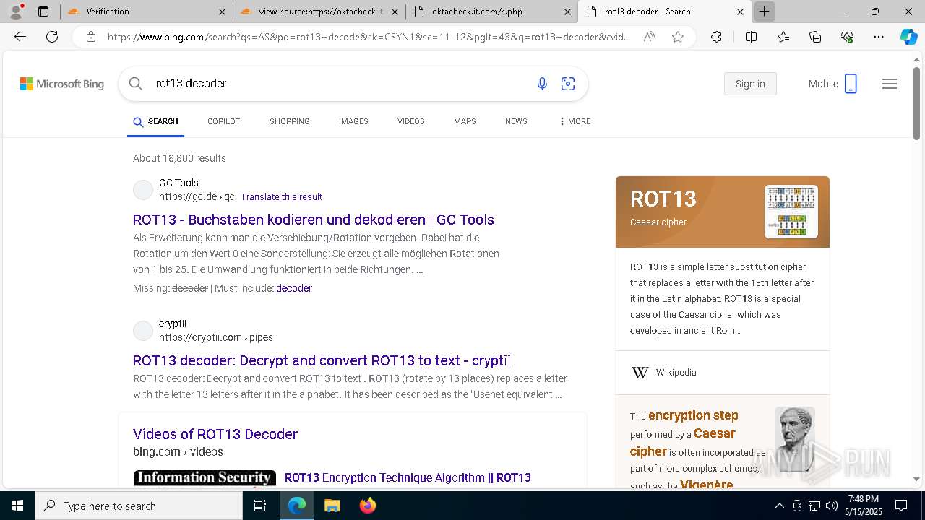The image size is (925, 520).
Task: Click the ROT13 cipher table thumbnail
Action: (791, 212)
